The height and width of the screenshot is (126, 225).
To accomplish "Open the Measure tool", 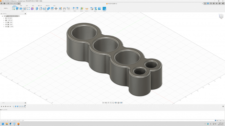I will pyautogui.click(x=87, y=9).
